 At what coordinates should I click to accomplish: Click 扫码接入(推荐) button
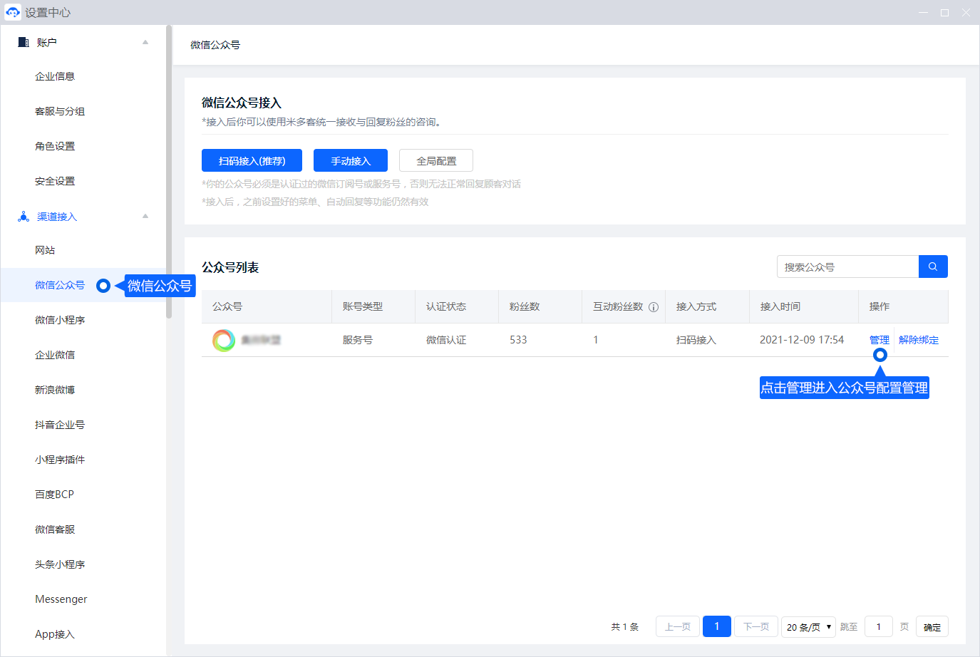click(x=252, y=161)
